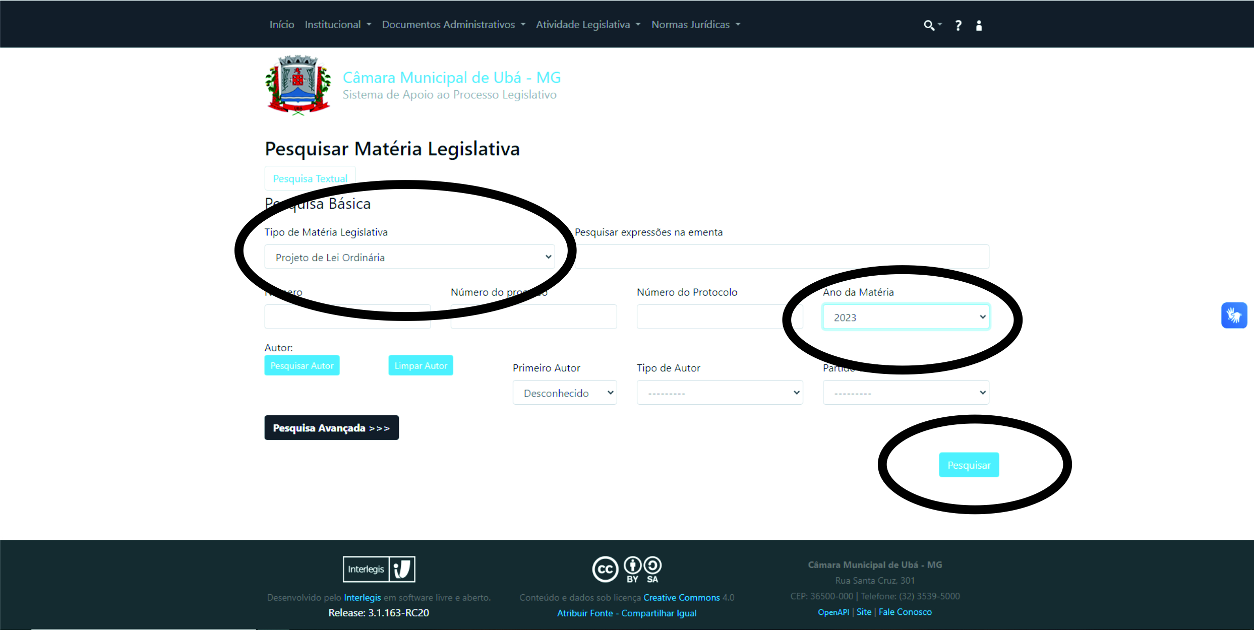This screenshot has height=630, width=1254.
Task: Switch to Pesquisa Textual
Action: coord(310,178)
